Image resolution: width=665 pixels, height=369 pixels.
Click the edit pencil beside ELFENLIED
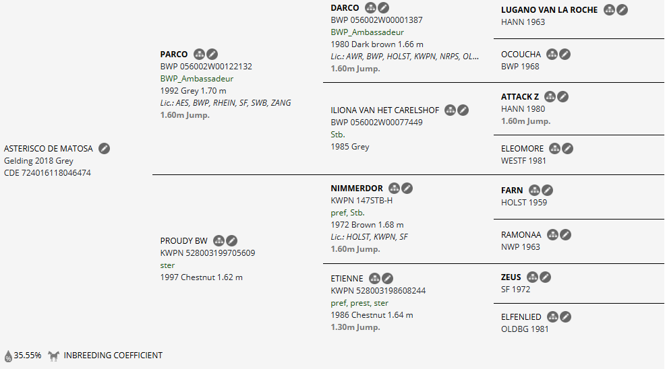(x=566, y=316)
